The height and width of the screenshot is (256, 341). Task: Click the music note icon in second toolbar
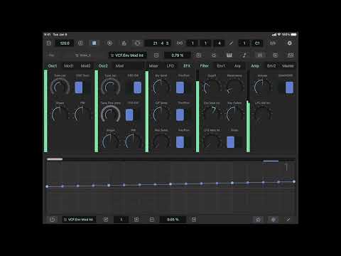coord(244,55)
